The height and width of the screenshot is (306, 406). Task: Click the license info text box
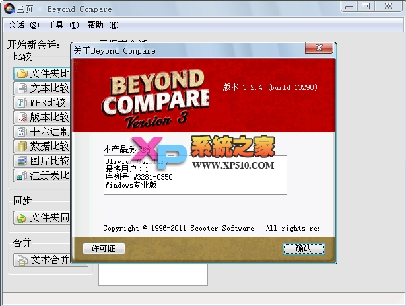(x=195, y=175)
